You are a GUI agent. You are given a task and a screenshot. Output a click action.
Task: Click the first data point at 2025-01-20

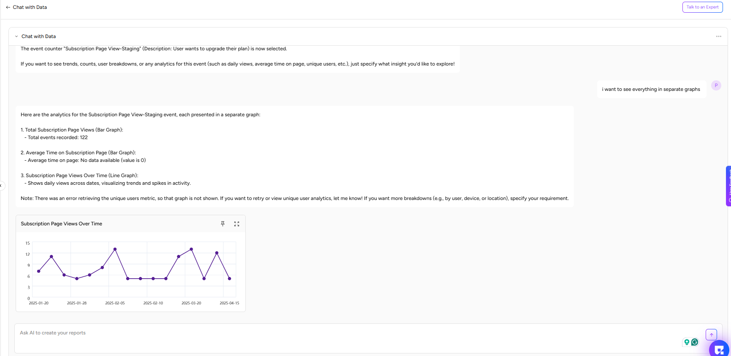(39, 271)
